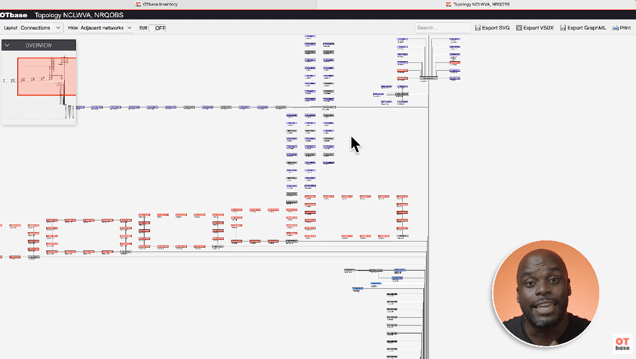Screen dimensions: 636x359
Task: Collapse the Overview panel chevron
Action: pyautogui.click(x=7, y=45)
